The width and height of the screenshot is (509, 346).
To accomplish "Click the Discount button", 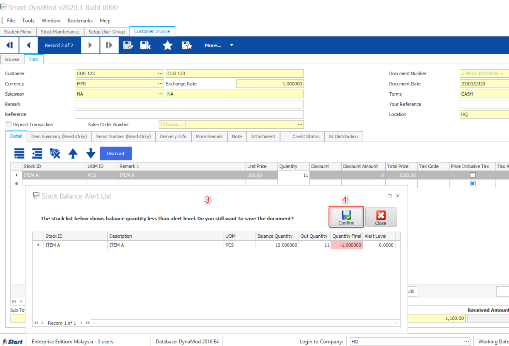I will [x=116, y=154].
